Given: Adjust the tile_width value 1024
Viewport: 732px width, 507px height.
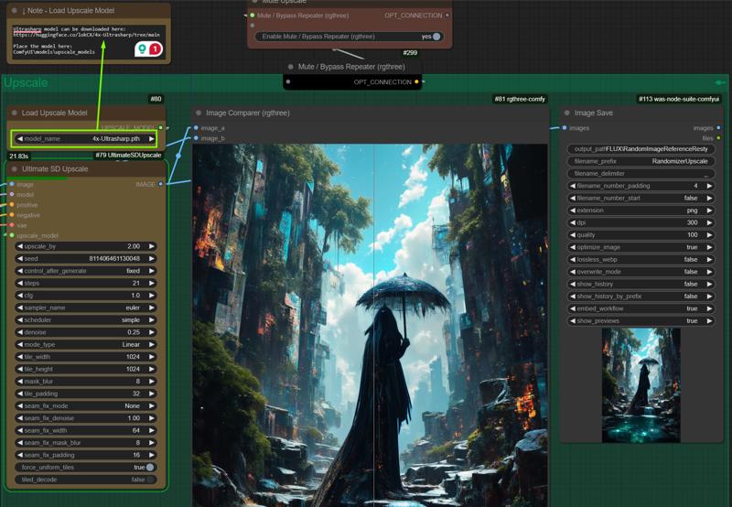Looking at the screenshot, I should click(x=86, y=357).
